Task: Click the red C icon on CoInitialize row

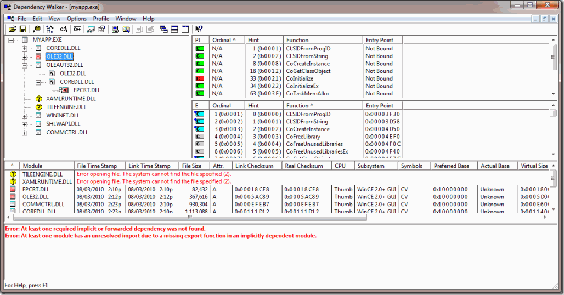Action: coord(200,78)
